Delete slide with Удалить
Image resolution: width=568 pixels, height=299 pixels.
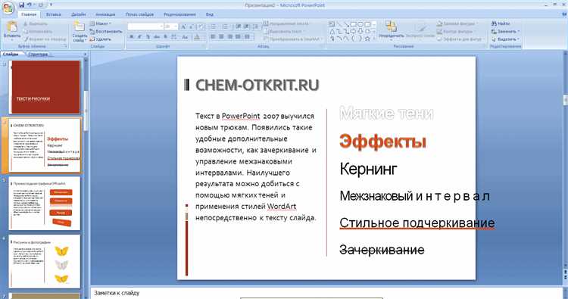coord(100,39)
